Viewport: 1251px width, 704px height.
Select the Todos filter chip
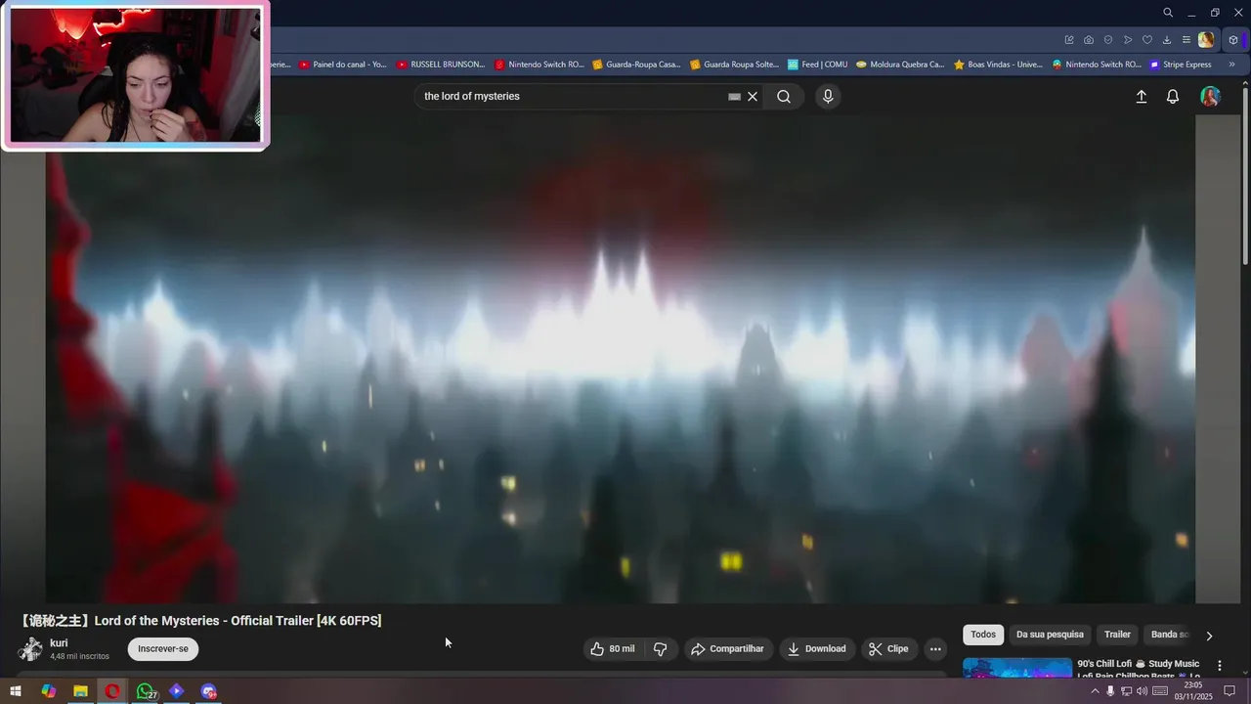point(983,635)
